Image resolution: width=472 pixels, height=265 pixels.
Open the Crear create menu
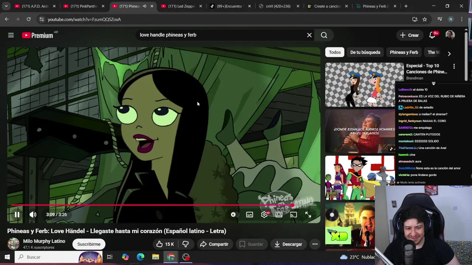(410, 35)
